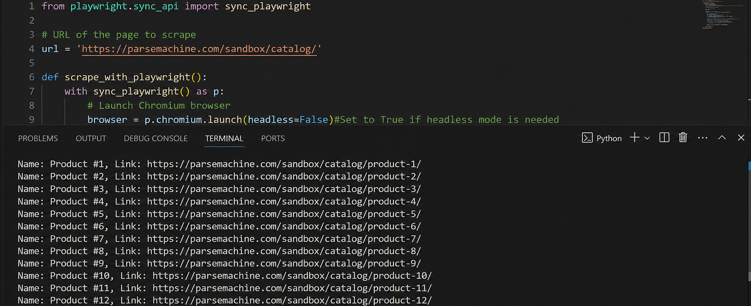Open the product-12 link in terminal
The width and height of the screenshot is (751, 306).
click(292, 301)
